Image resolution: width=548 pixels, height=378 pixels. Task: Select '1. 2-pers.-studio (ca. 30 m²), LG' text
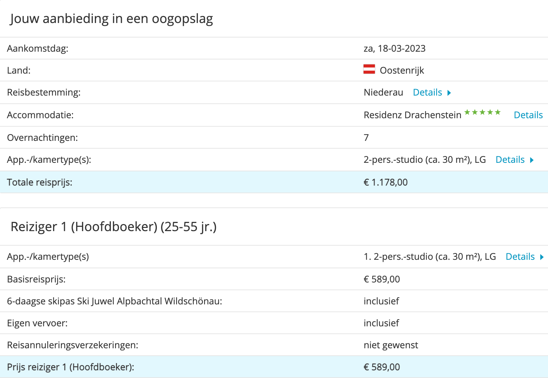[430, 257]
